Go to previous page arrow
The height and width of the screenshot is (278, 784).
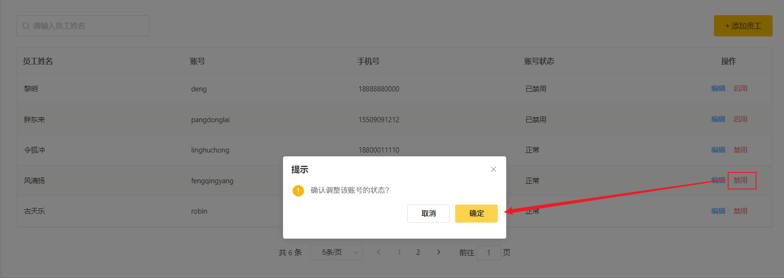(x=379, y=252)
